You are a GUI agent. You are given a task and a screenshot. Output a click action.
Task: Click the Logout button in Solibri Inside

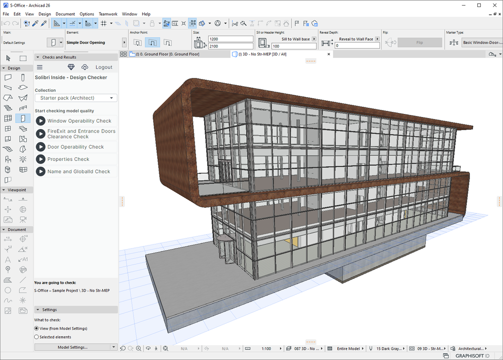103,67
